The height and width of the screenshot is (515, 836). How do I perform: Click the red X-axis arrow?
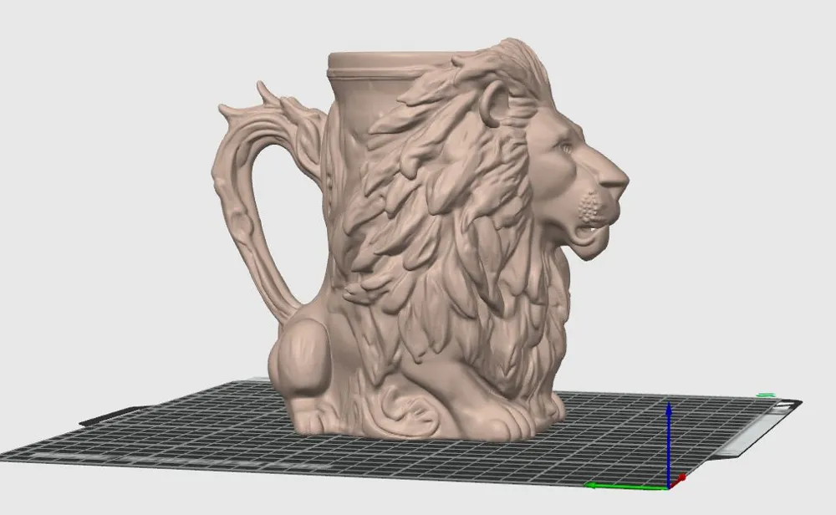[678, 480]
